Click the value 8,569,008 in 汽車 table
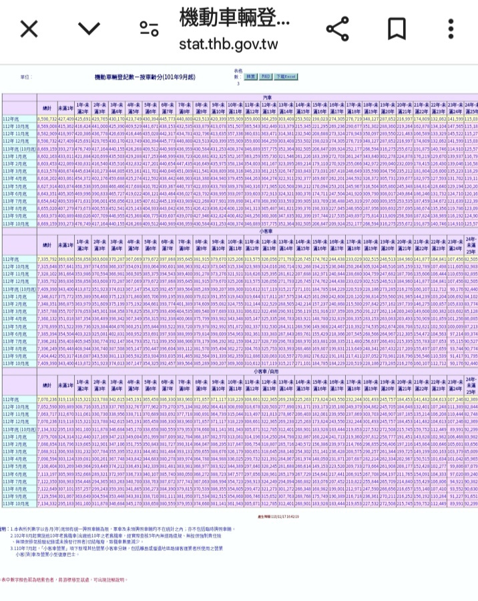 [47, 126]
